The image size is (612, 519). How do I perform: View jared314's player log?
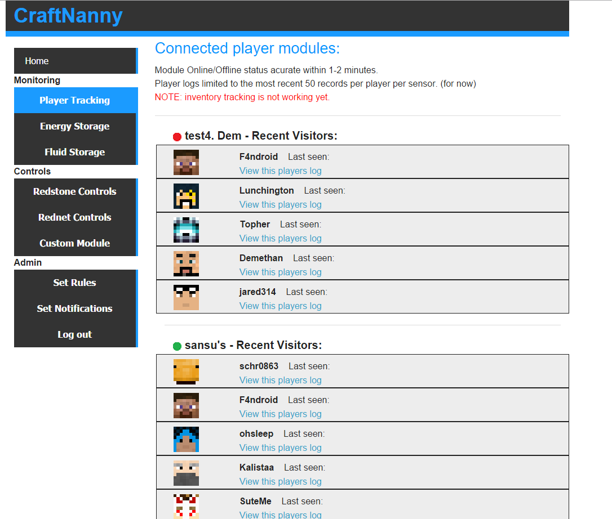coord(280,306)
